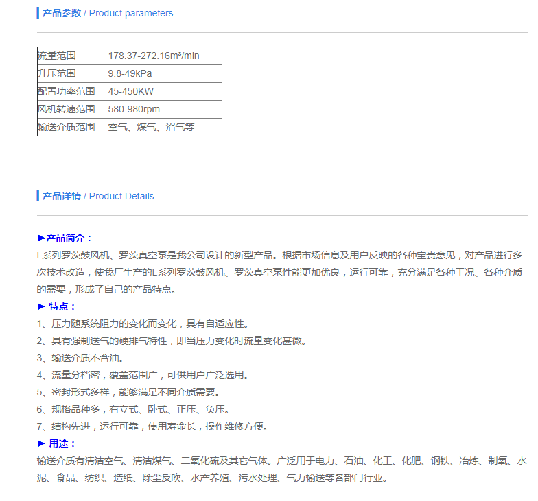
Task: Click the line starting 'L系列罗茨鼓风机、罗茨真空泵是我公司'
Action: pyautogui.click(x=280, y=255)
